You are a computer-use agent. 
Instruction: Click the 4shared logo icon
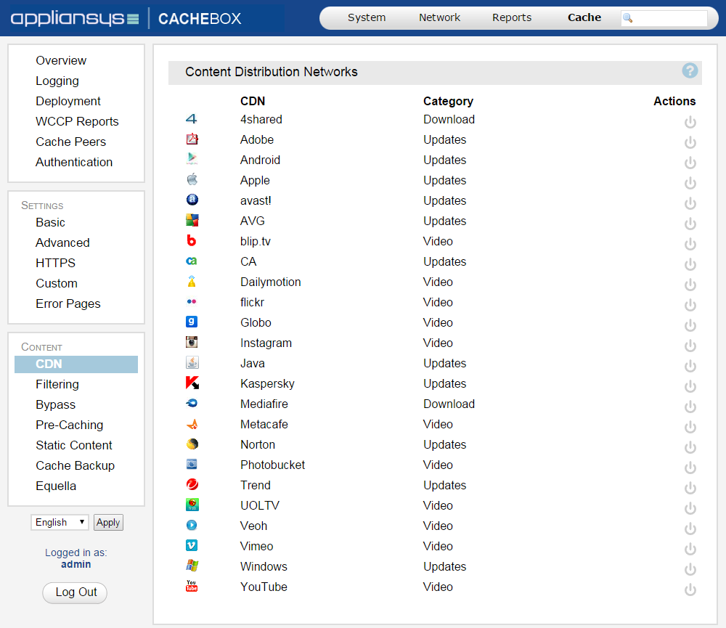[x=192, y=119]
